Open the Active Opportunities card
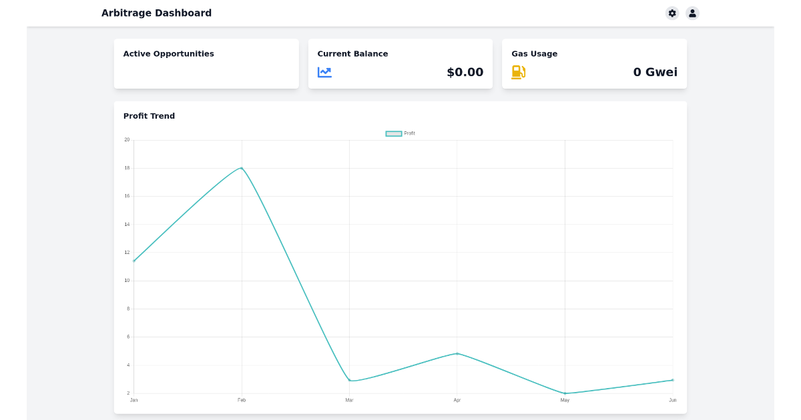This screenshot has width=801, height=420. point(206,63)
